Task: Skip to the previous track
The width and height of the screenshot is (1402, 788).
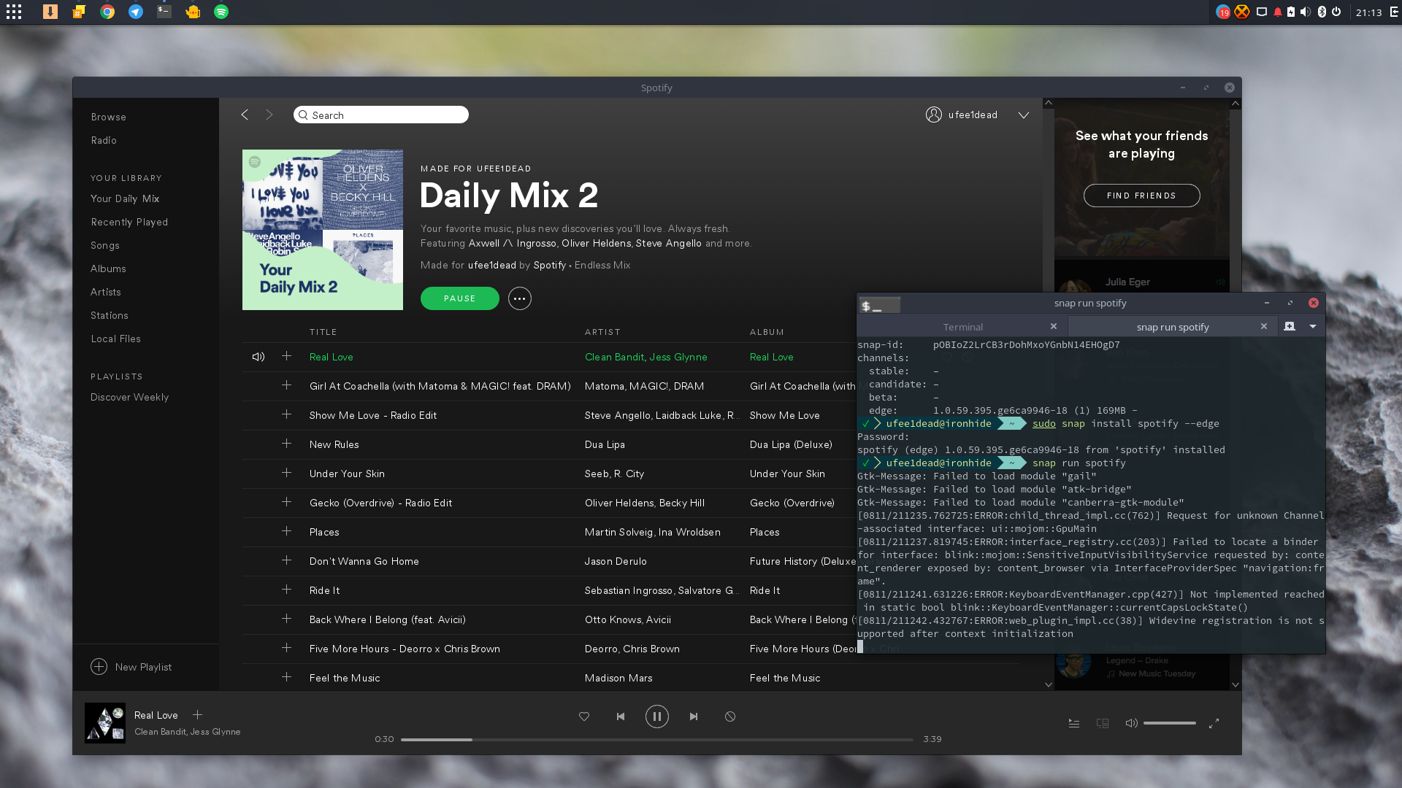Action: (621, 716)
